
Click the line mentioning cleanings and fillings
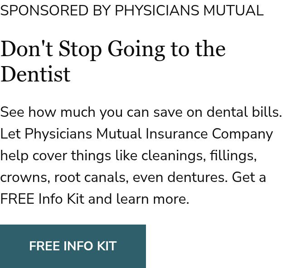pyautogui.click(x=128, y=156)
